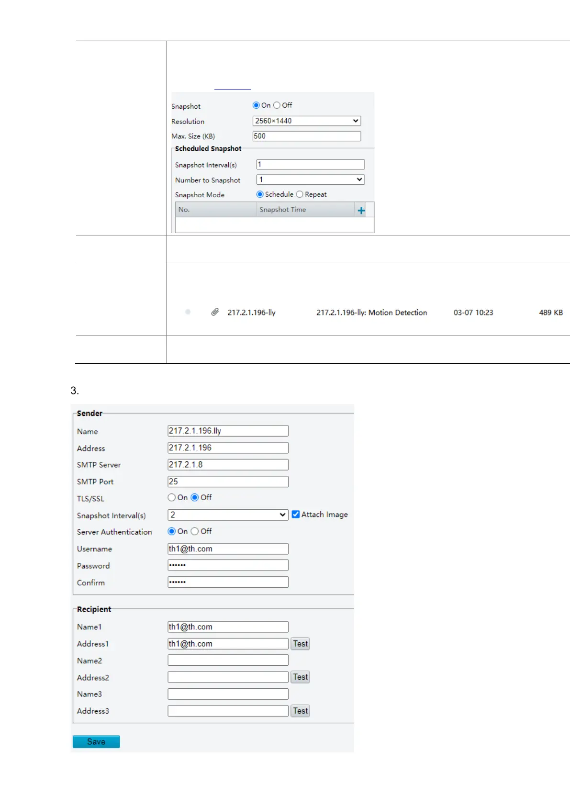Click Test button for Address1

[x=300, y=644]
